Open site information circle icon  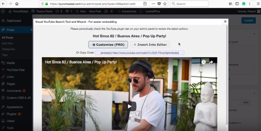(42, 4)
